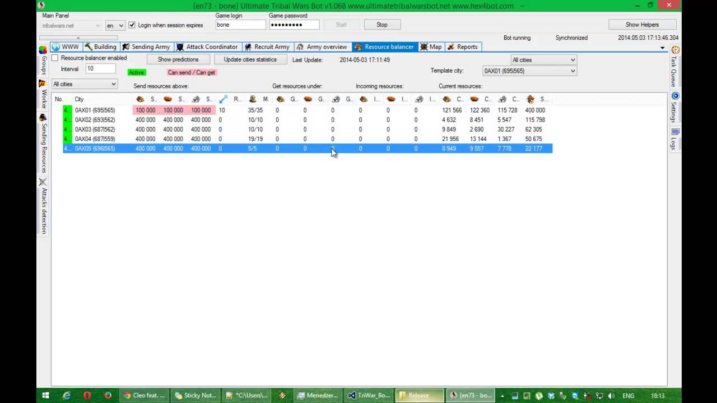Collapse the Main Panel with up arrow
This screenshot has width=717, height=403.
click(78, 38)
